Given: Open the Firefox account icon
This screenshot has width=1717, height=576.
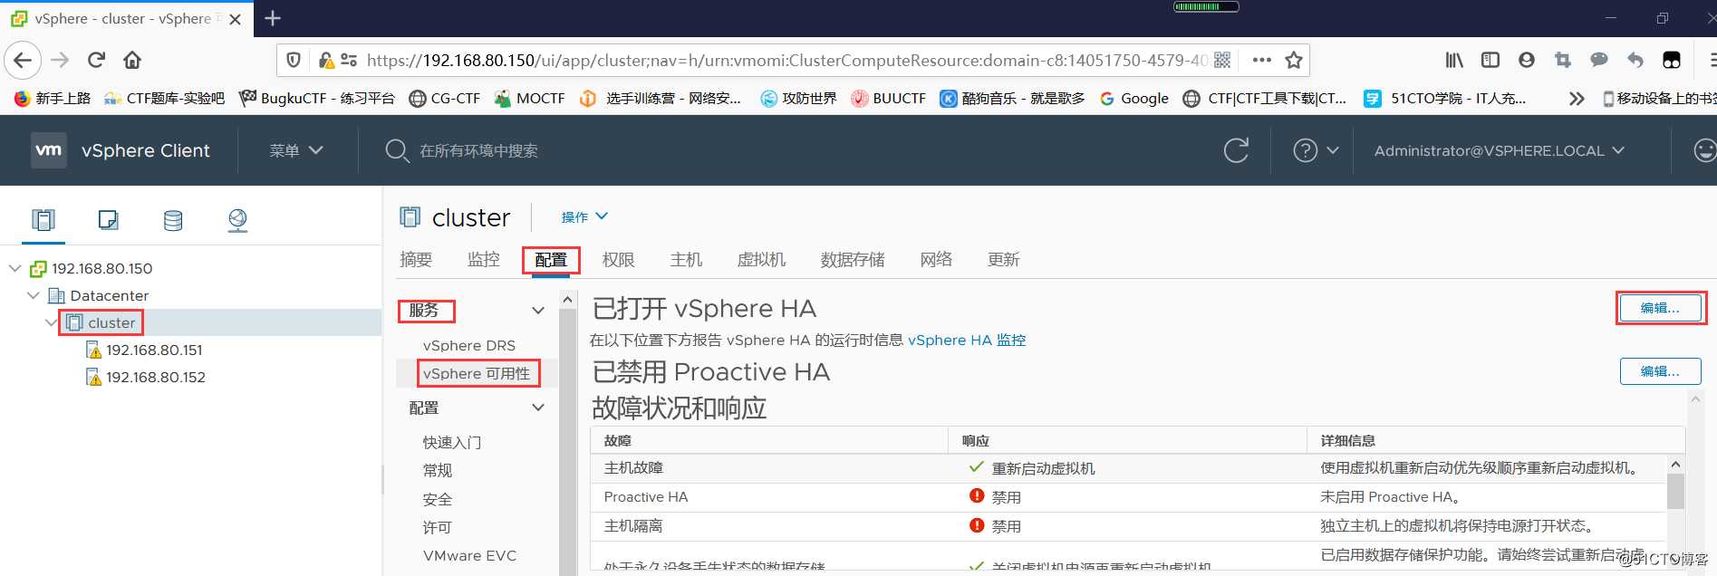Looking at the screenshot, I should tap(1527, 61).
